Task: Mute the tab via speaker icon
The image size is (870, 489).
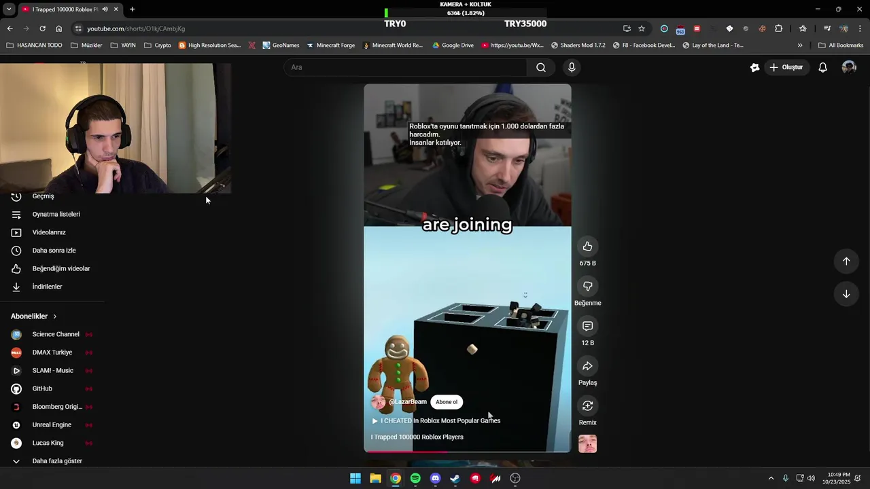Action: pyautogui.click(x=105, y=10)
